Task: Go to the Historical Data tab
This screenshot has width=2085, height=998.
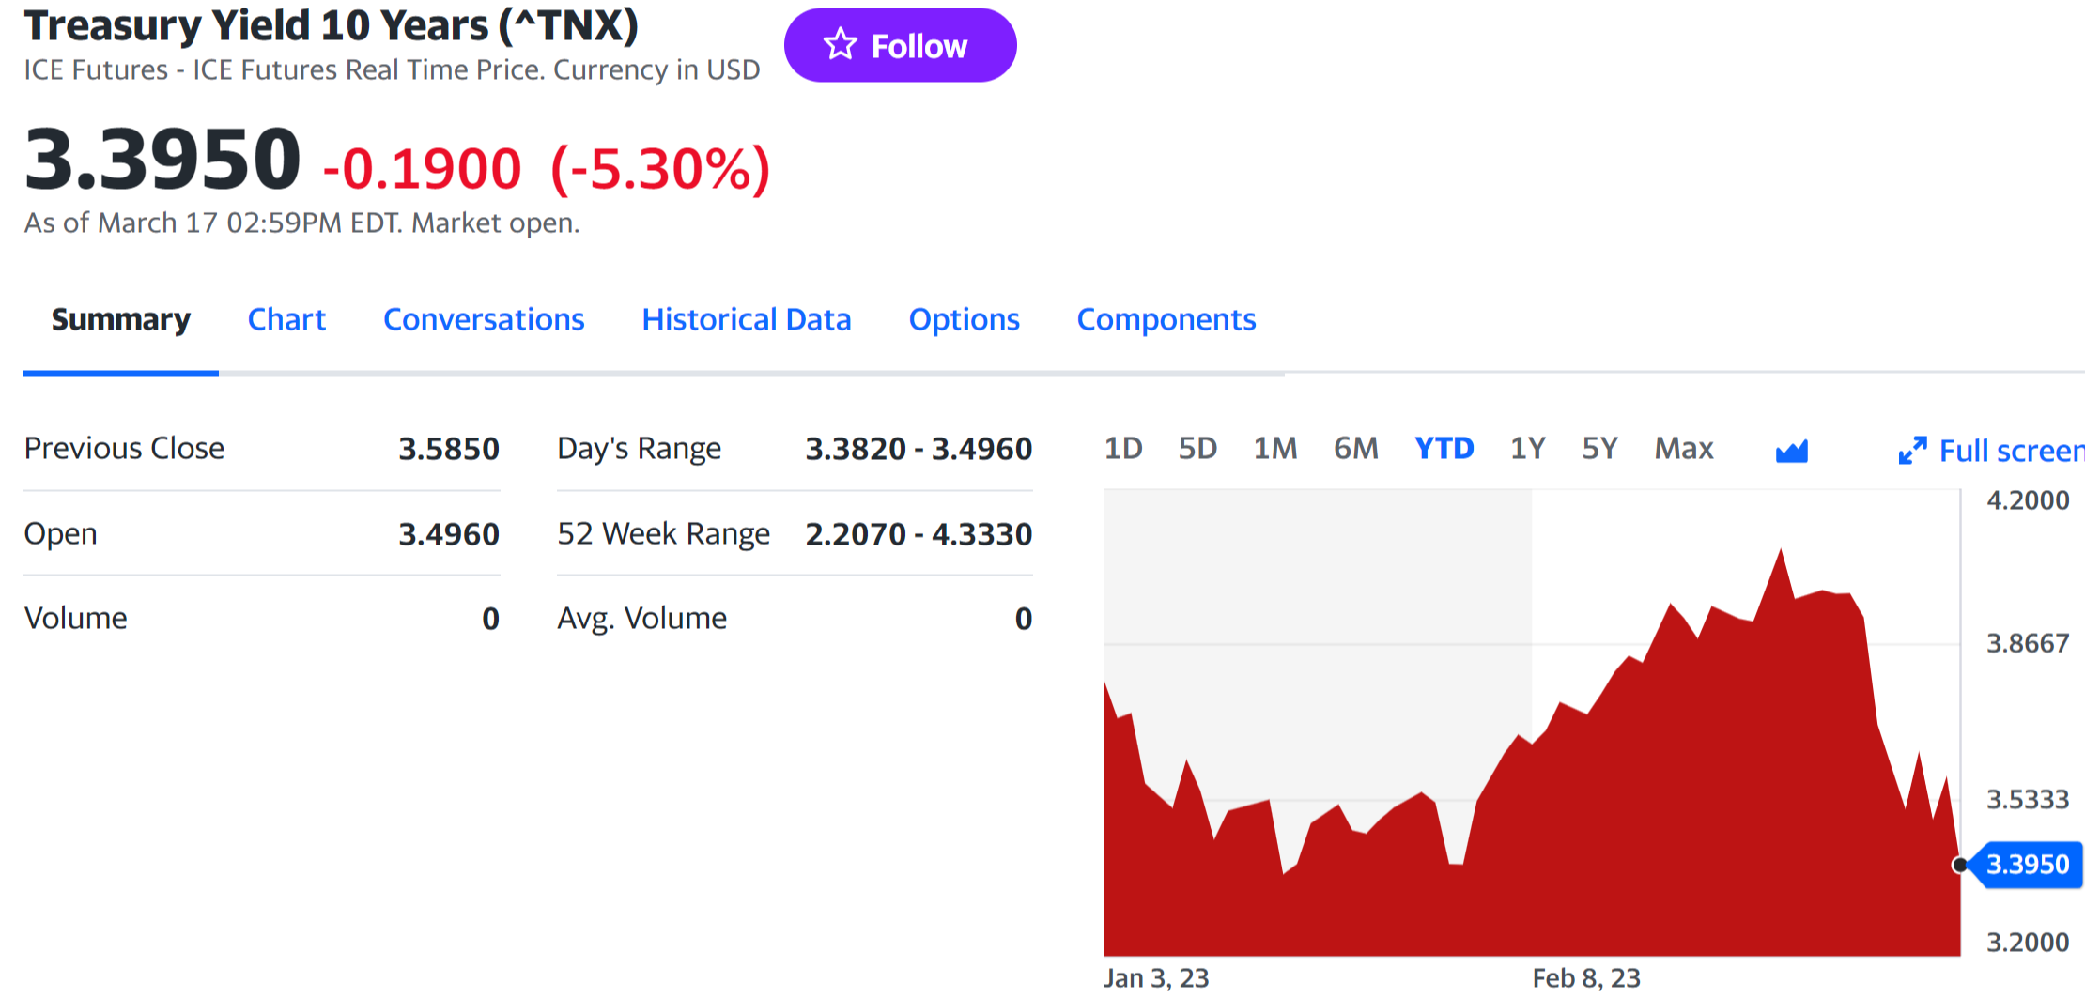Action: click(747, 320)
